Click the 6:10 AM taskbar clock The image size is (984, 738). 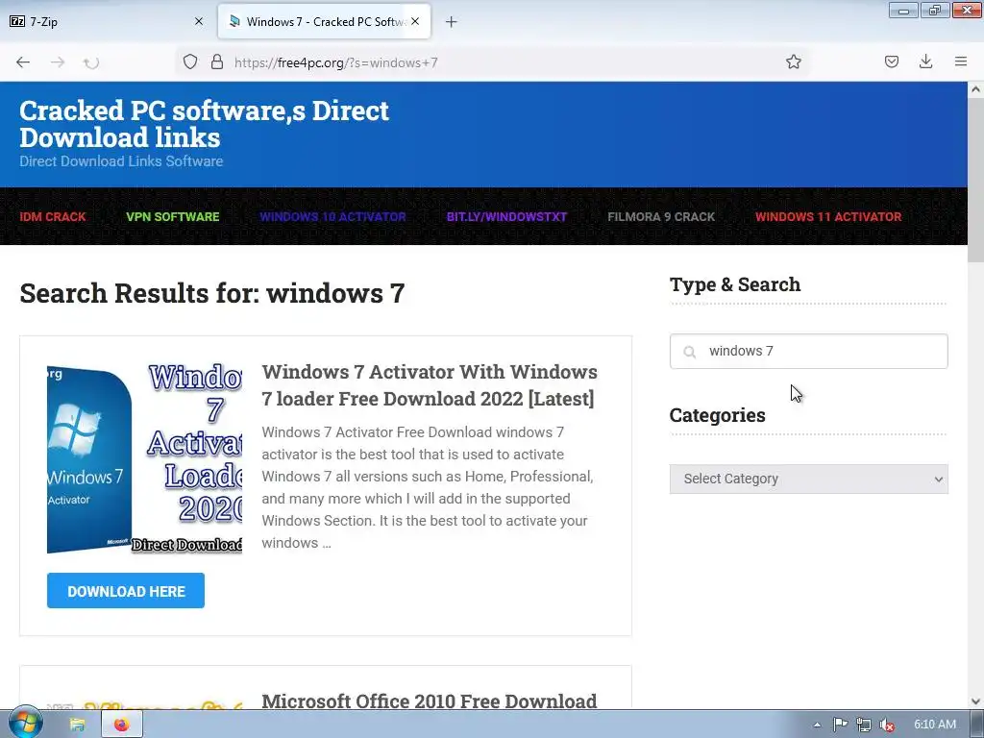[934, 725]
